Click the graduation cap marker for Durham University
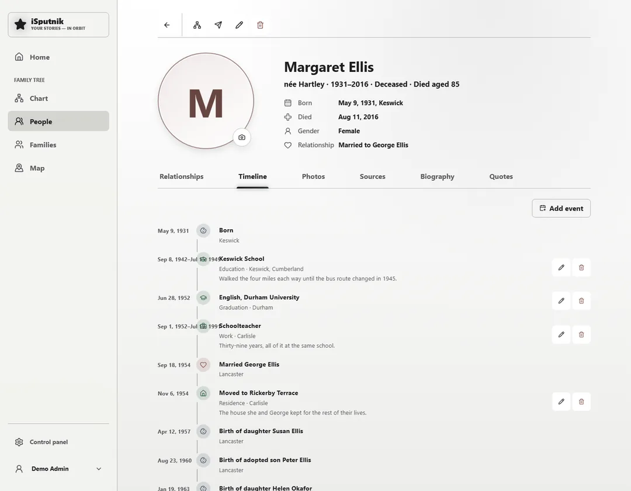This screenshot has width=631, height=491. (203, 298)
